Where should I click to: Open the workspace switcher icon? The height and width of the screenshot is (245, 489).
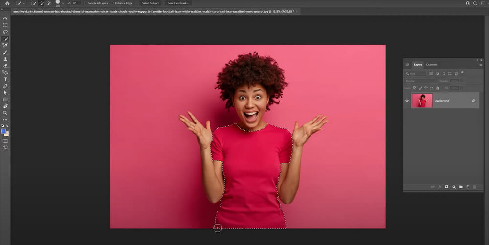tap(483, 3)
